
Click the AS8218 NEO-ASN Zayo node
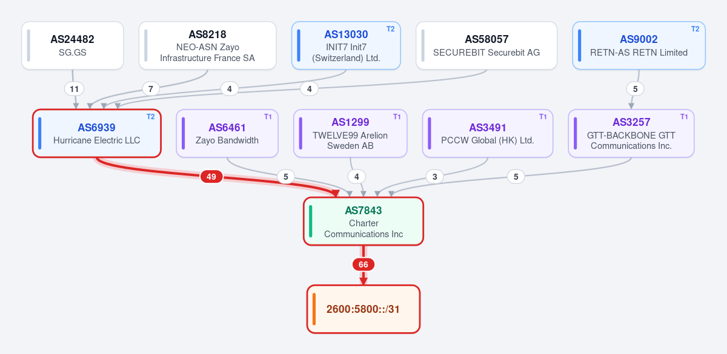click(x=208, y=46)
